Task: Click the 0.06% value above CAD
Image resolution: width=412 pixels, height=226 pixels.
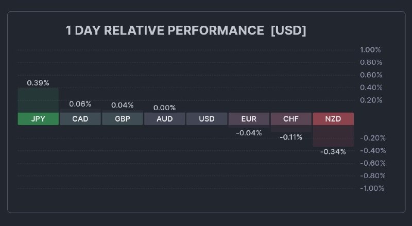Action: point(80,104)
